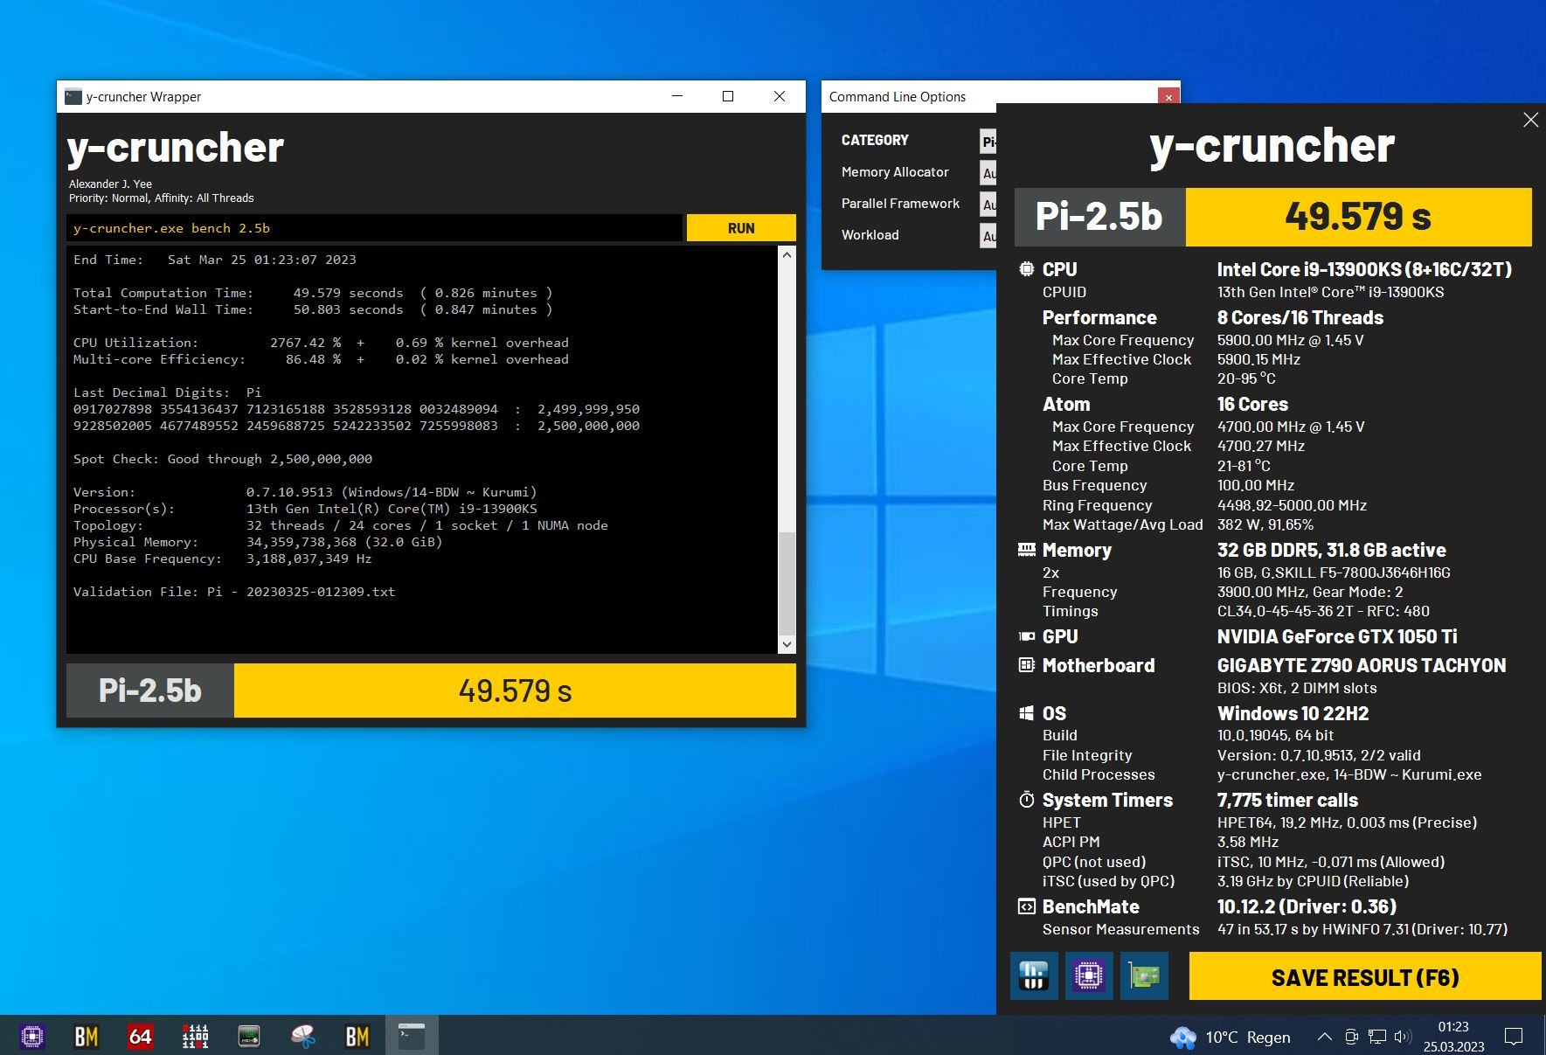
Task: Click the volume speaker tray icon
Action: (1403, 1037)
